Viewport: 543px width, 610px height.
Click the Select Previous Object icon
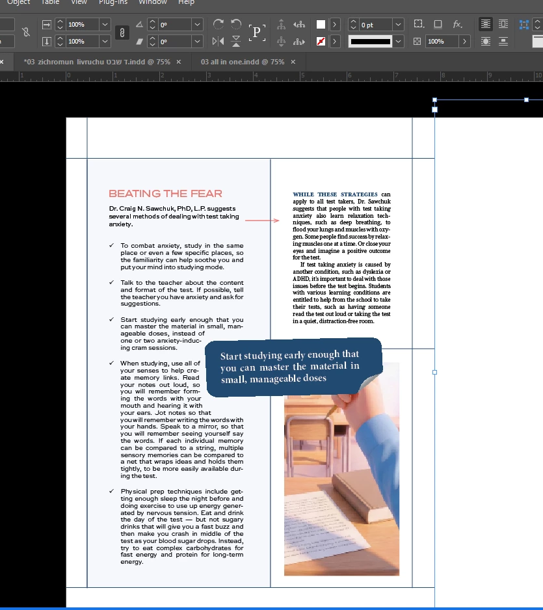299,25
